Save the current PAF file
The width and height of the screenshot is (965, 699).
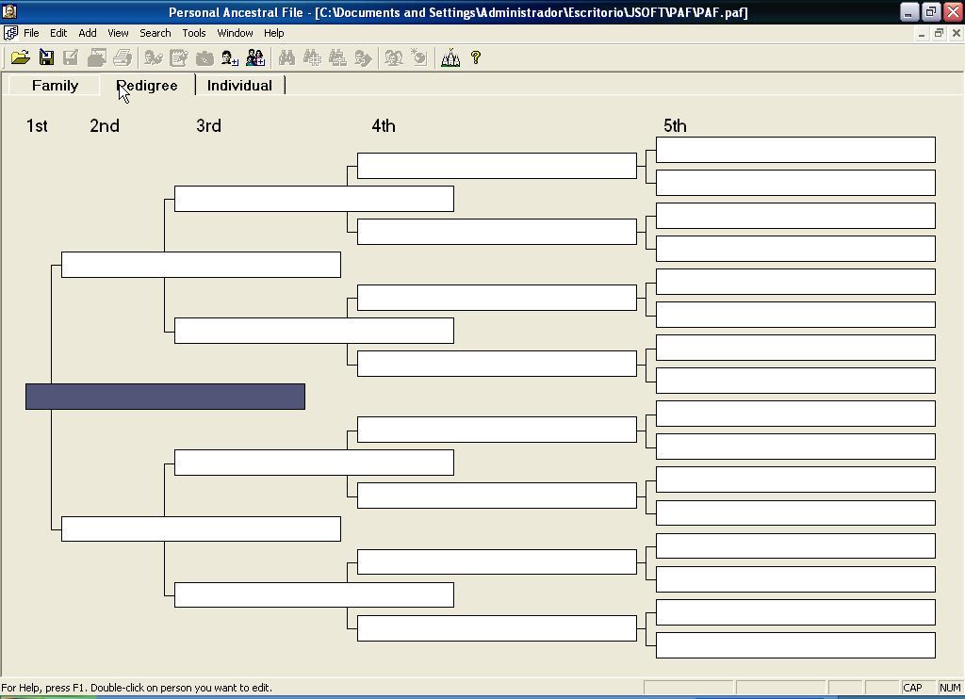tap(46, 57)
